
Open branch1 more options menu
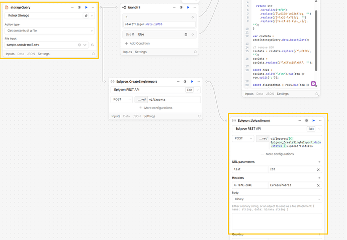click(195, 8)
